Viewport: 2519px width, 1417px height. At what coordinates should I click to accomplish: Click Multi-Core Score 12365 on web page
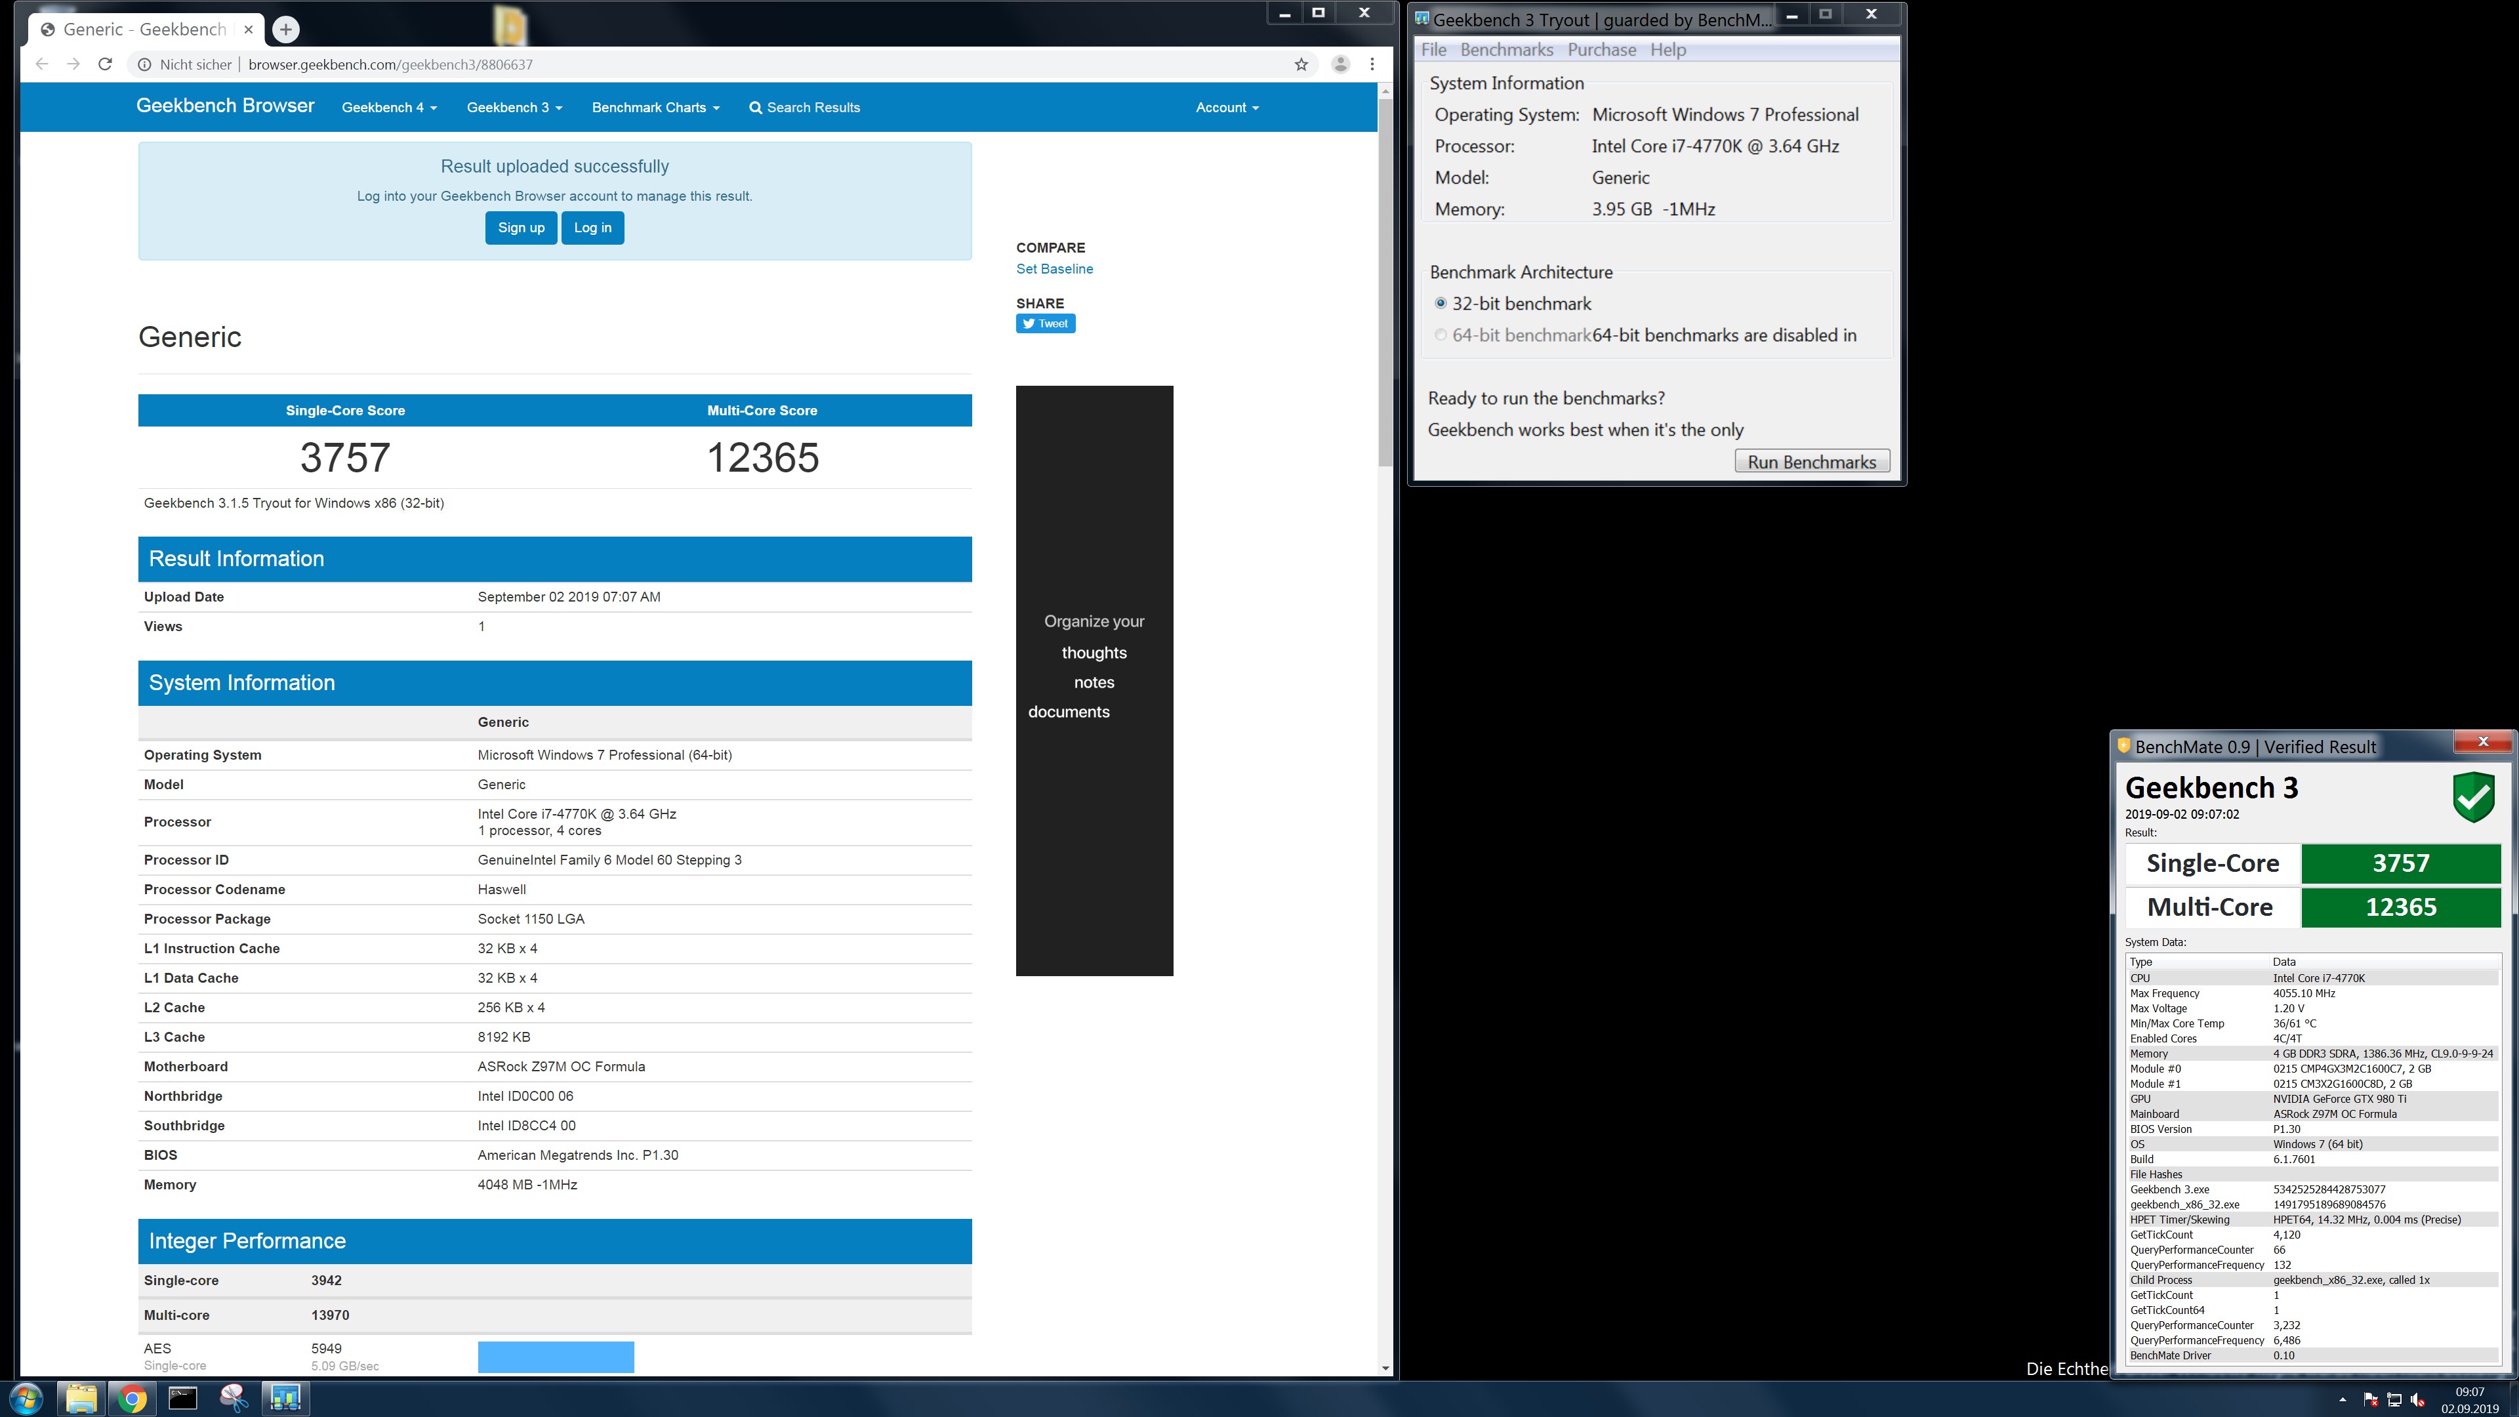(x=763, y=458)
